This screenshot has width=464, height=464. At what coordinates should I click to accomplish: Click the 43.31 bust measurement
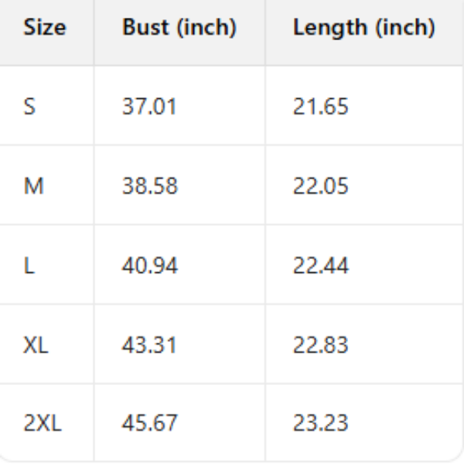pos(149,345)
